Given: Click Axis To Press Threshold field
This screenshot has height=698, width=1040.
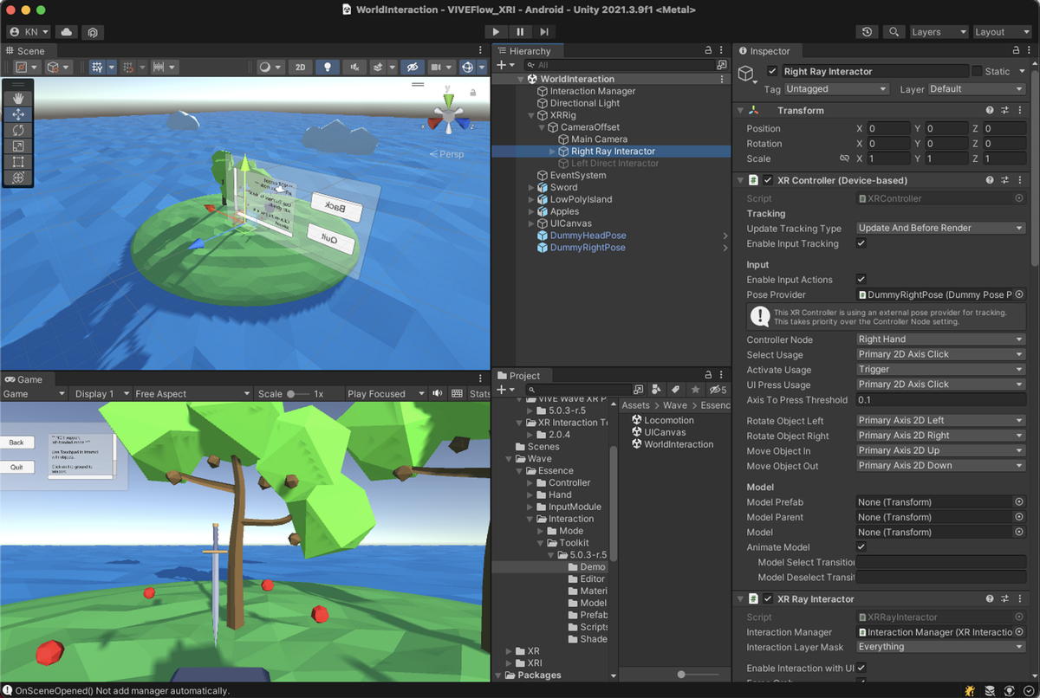Looking at the screenshot, I should [941, 400].
